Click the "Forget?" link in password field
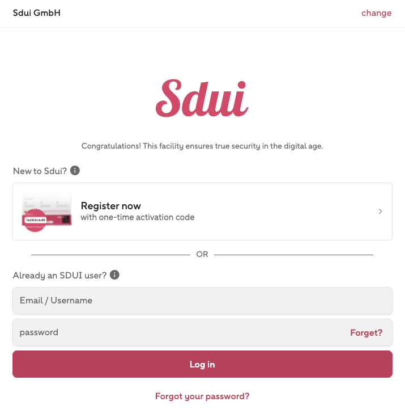 point(366,333)
